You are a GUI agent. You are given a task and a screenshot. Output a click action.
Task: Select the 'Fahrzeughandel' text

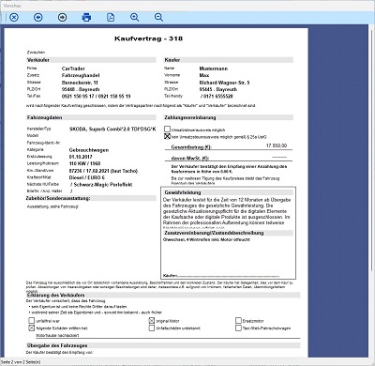coord(81,75)
